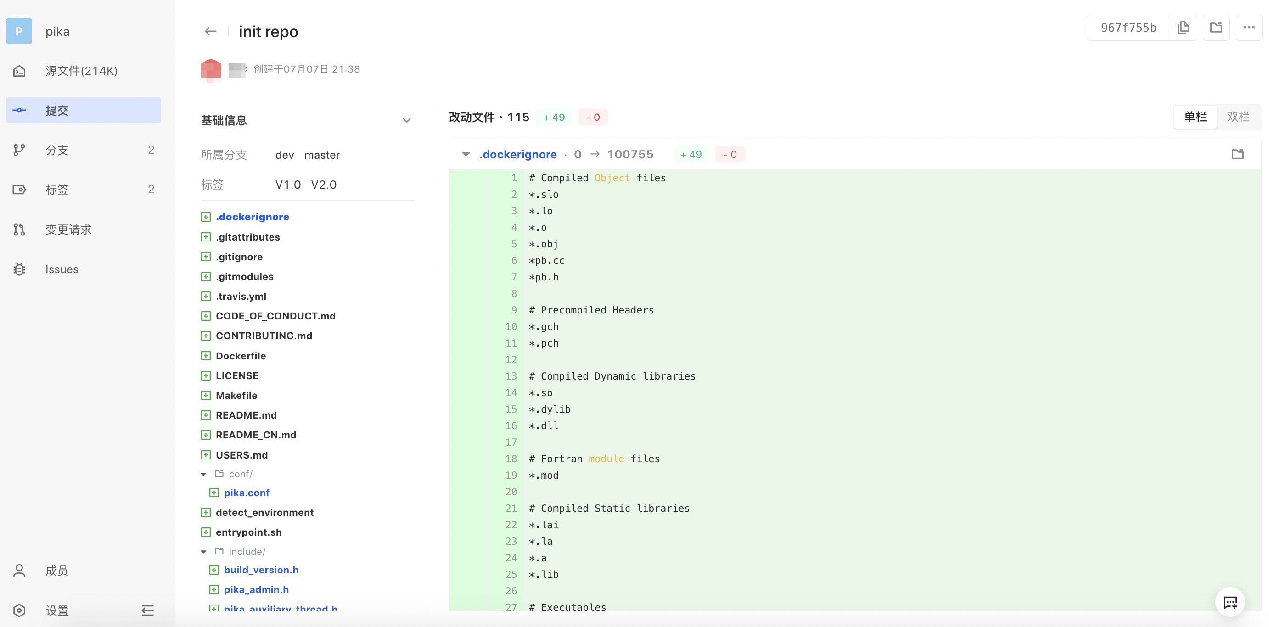
Task: Select LICENSE in file tree
Action: pyautogui.click(x=236, y=375)
